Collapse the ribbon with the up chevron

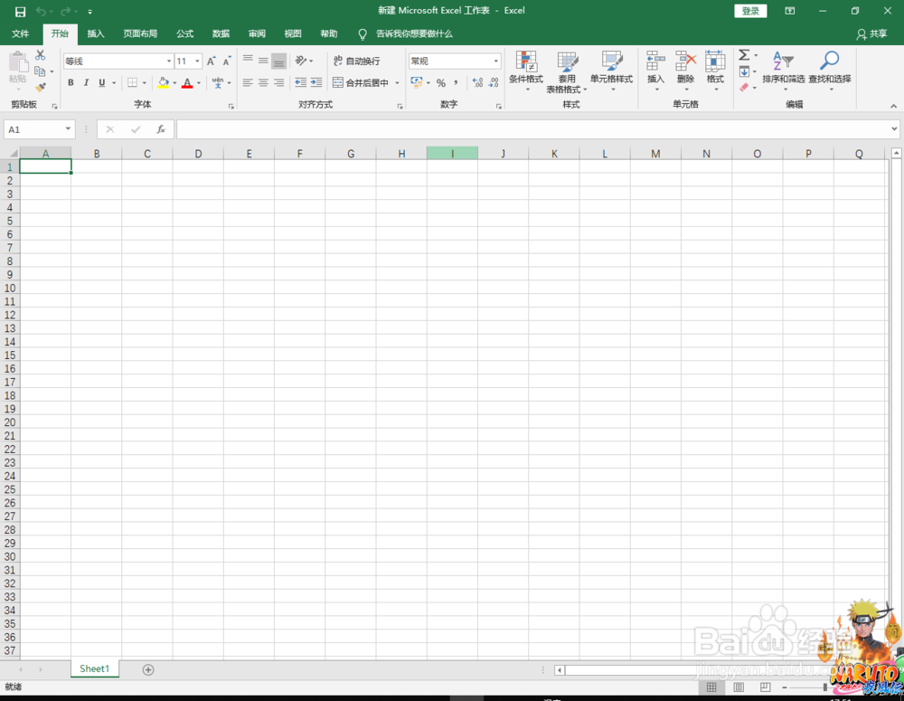tap(893, 106)
